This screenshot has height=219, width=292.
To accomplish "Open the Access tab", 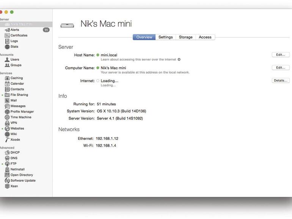I will [205, 37].
